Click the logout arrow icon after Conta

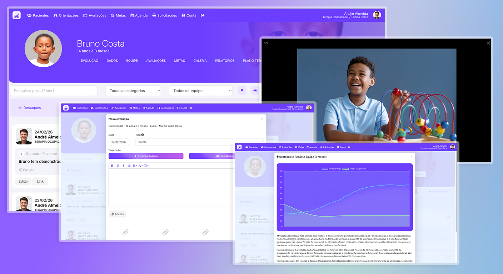203,15
